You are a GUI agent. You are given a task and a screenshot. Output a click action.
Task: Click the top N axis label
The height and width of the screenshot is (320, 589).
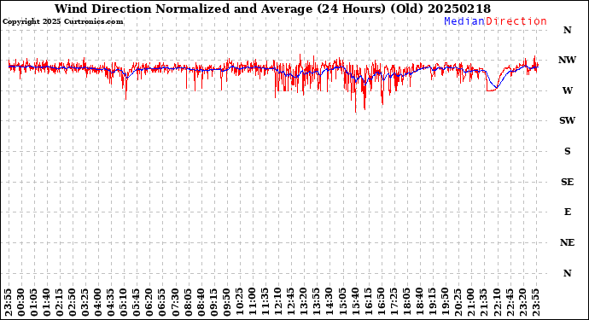coord(567,30)
